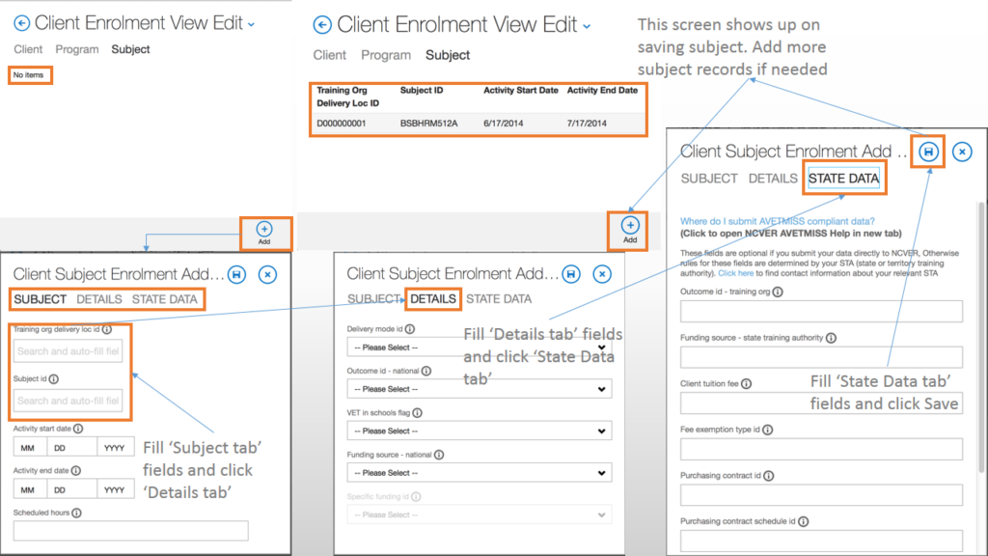
Task: Click the Add plus icon below the subject table
Action: coord(630,226)
